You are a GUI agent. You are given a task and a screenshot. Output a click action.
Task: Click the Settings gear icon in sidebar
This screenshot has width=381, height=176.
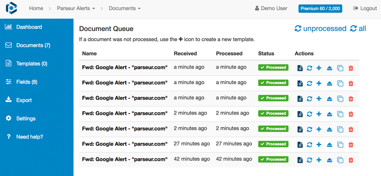[9, 118]
